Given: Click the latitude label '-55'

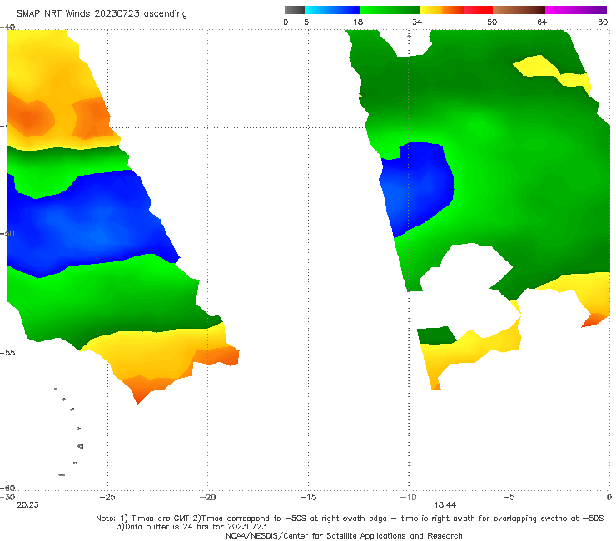Looking at the screenshot, I should pyautogui.click(x=7, y=353).
